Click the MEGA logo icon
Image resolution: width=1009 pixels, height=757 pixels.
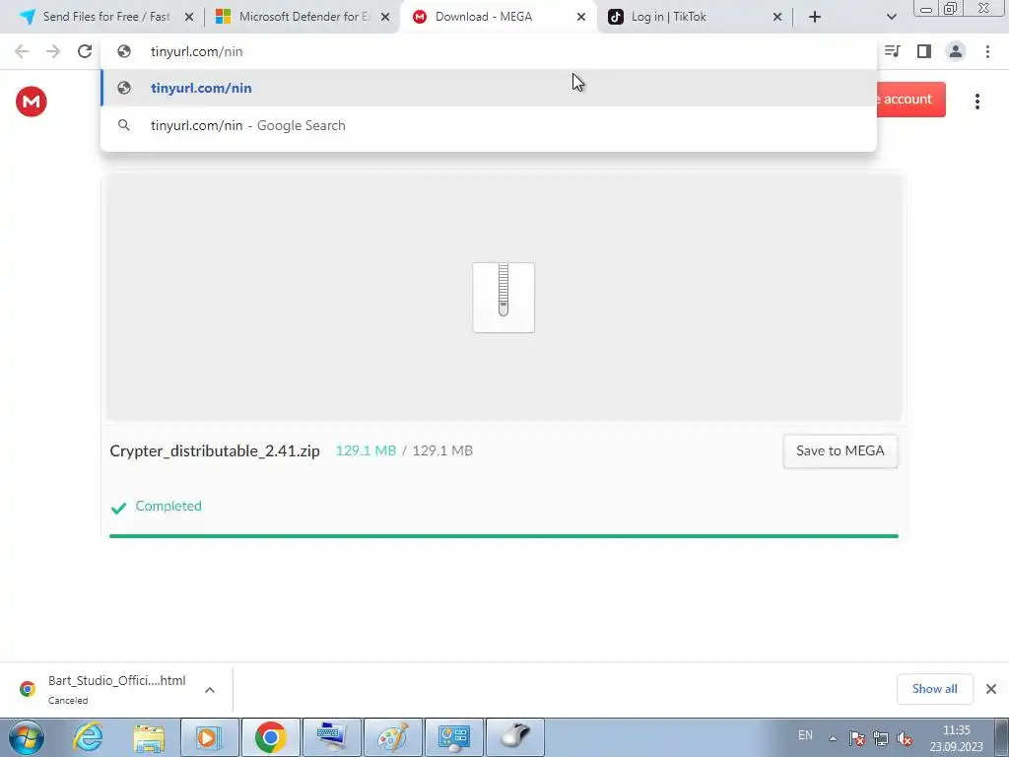click(x=31, y=102)
